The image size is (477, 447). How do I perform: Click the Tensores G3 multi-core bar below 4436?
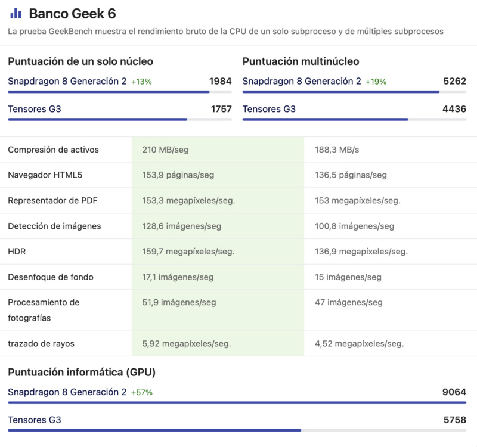(354, 120)
